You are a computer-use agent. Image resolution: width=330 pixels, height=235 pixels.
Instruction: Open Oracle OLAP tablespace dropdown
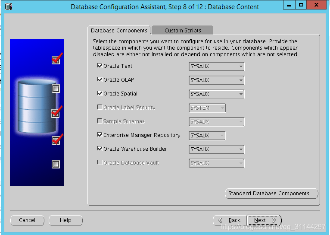(217, 80)
